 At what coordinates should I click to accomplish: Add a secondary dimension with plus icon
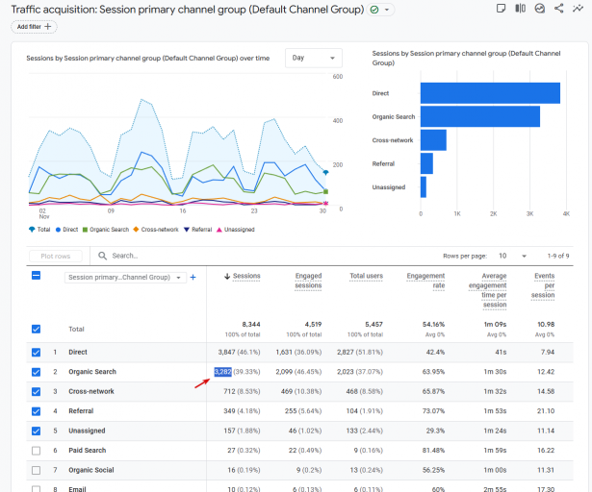[x=193, y=278]
